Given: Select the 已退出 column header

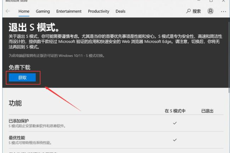Looking at the screenshot, I should 207,111.
